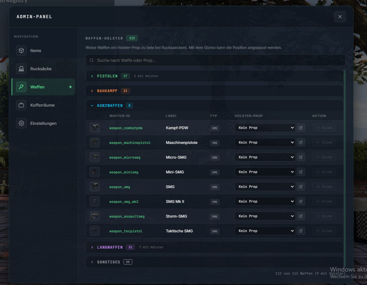Open Einstellungen in the sidebar

click(43, 123)
